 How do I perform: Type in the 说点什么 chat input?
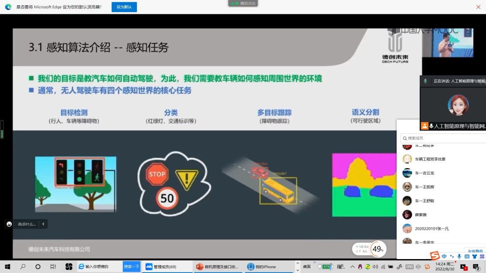tap(27, 224)
